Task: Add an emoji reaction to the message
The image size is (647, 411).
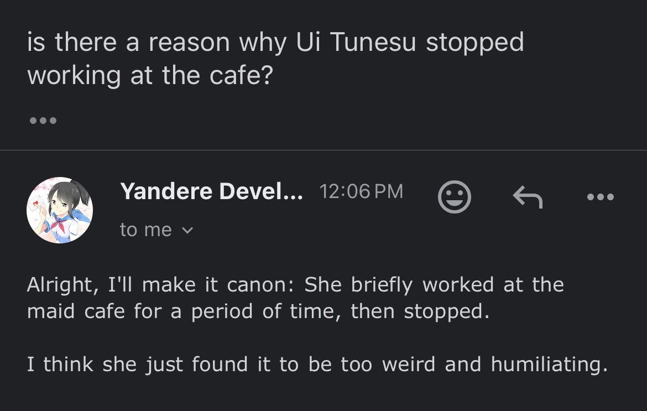Action: click(454, 197)
